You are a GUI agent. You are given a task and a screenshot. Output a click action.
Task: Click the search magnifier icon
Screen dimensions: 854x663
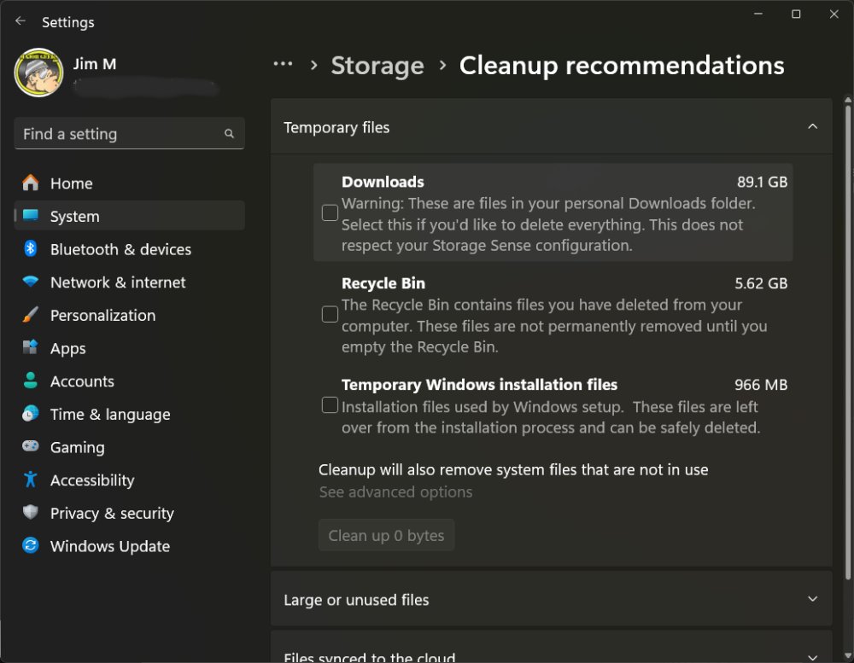tap(229, 134)
